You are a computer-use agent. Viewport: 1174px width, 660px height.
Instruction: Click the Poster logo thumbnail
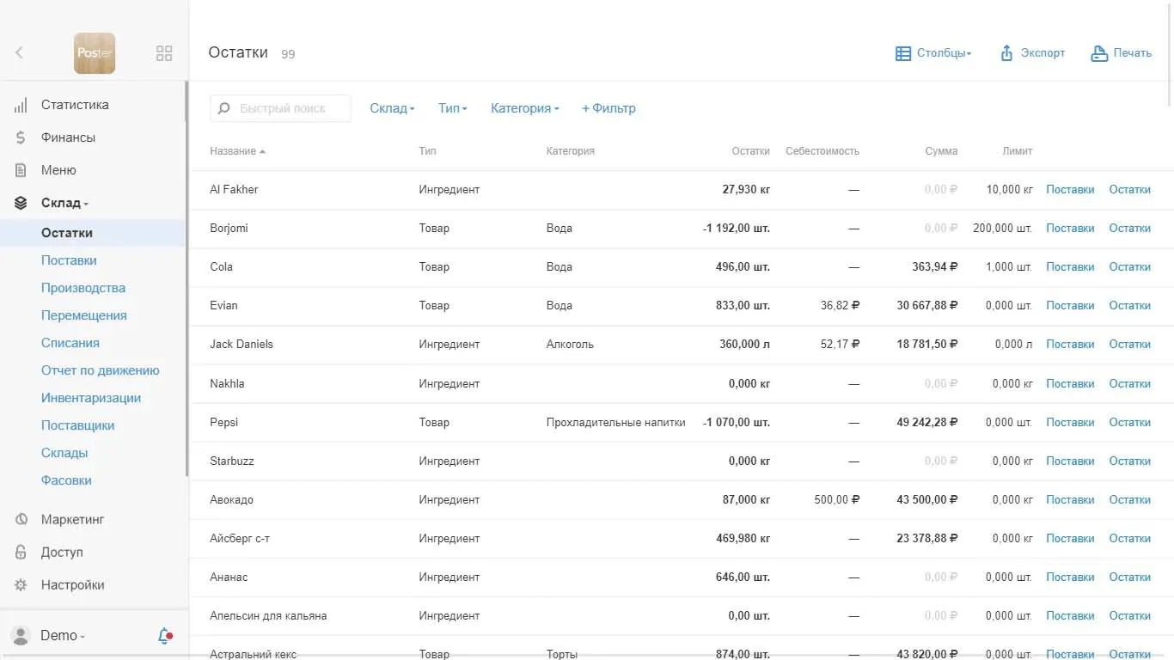click(95, 53)
